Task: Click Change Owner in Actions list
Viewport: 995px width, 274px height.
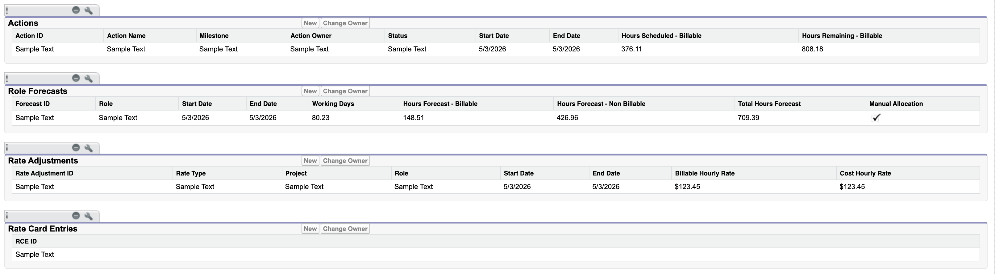Action: (345, 23)
